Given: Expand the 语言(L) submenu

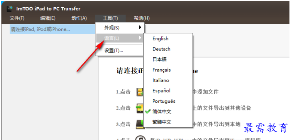Looking at the screenshot, I should click(x=120, y=38).
